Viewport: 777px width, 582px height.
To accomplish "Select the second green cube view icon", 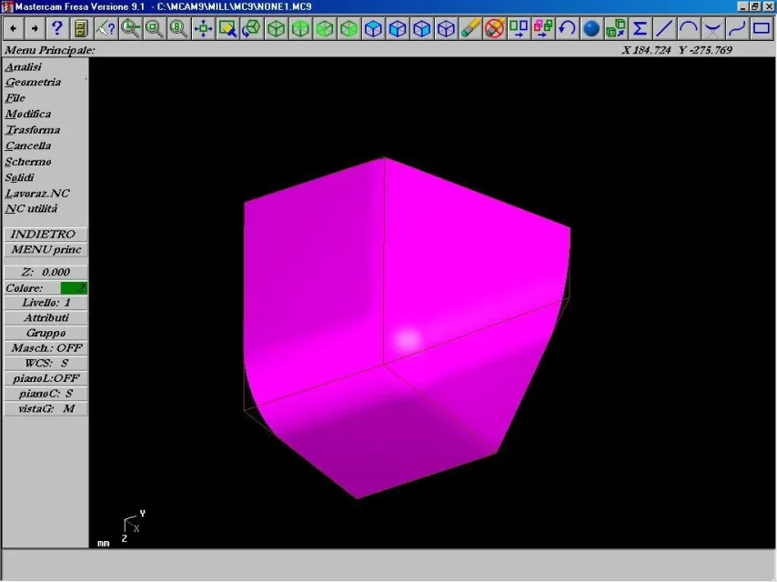I will pos(300,28).
